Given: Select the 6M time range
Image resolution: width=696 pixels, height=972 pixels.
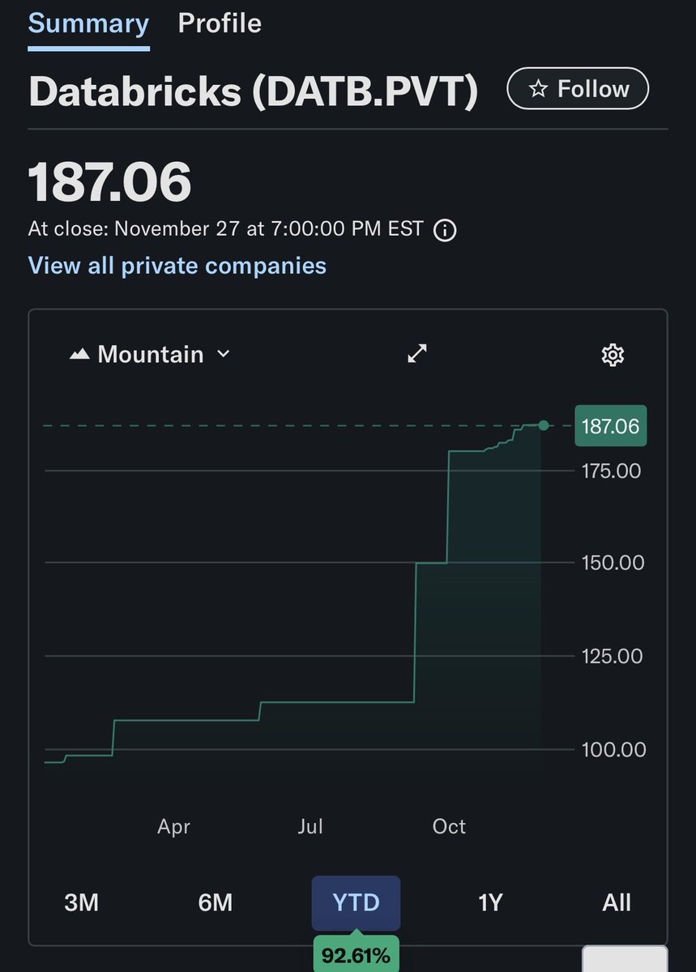Looking at the screenshot, I should click(216, 902).
